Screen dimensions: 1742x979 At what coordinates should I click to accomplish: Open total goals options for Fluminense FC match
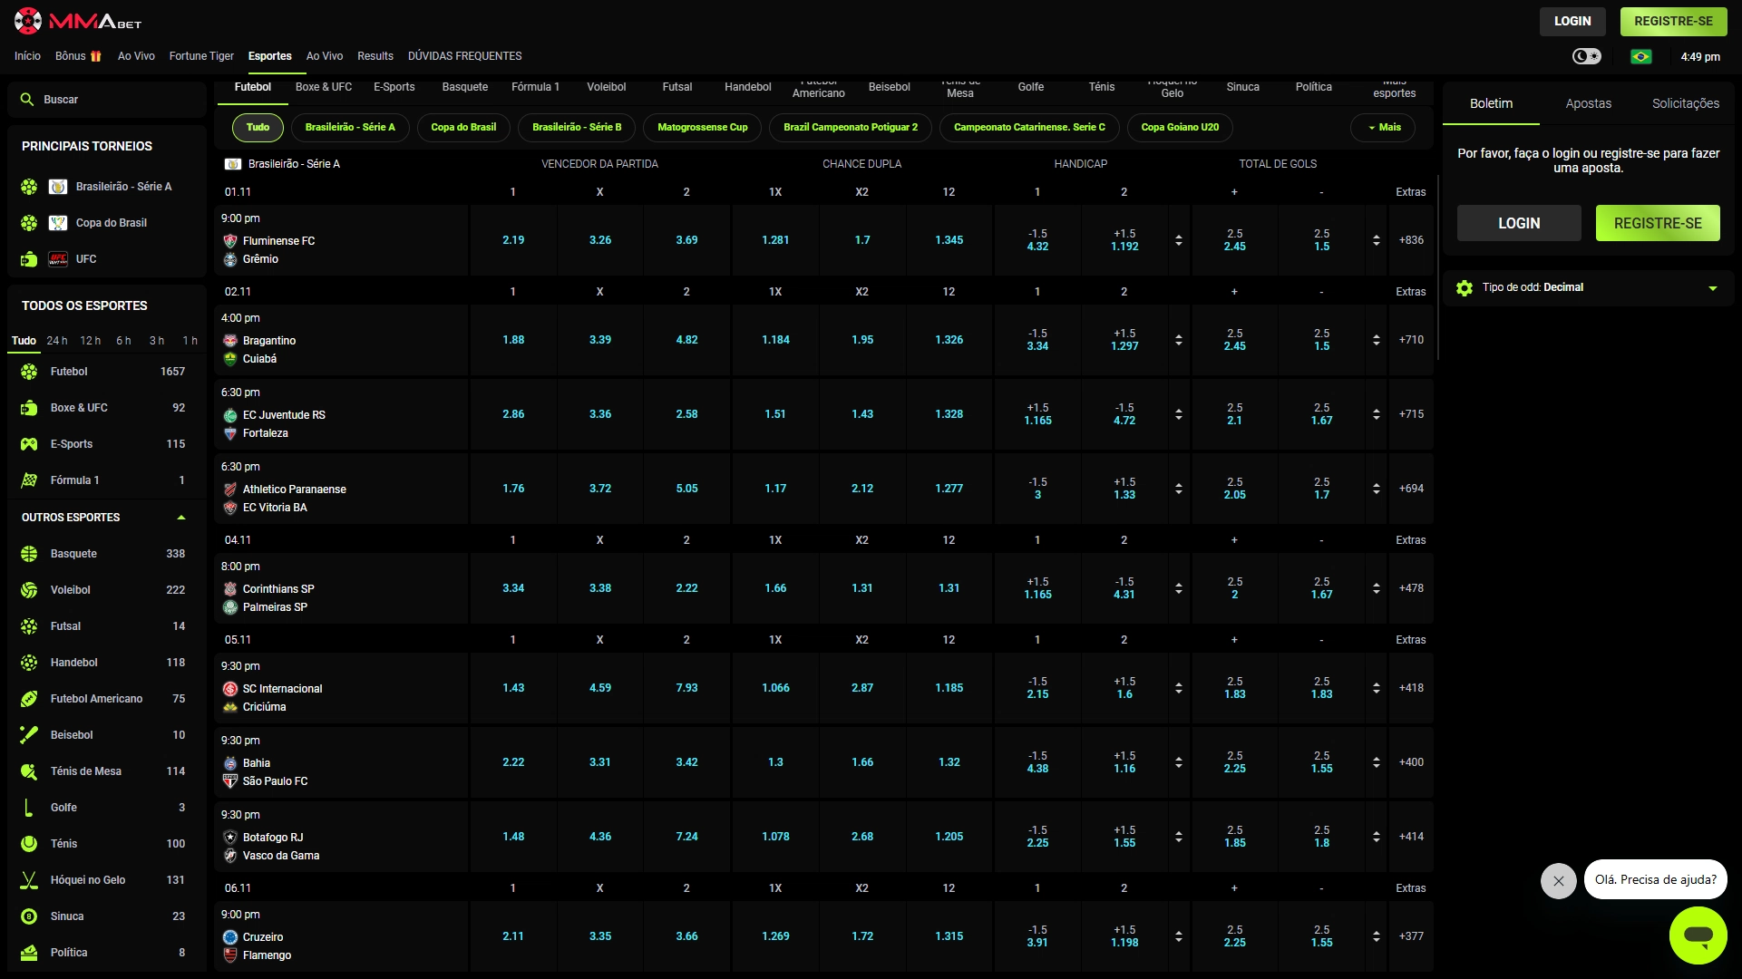[1376, 240]
